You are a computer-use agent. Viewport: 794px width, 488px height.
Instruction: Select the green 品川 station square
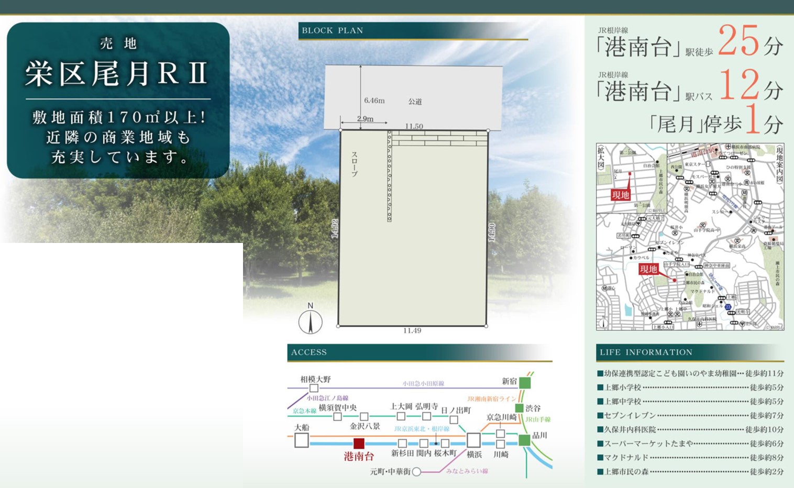point(524,440)
